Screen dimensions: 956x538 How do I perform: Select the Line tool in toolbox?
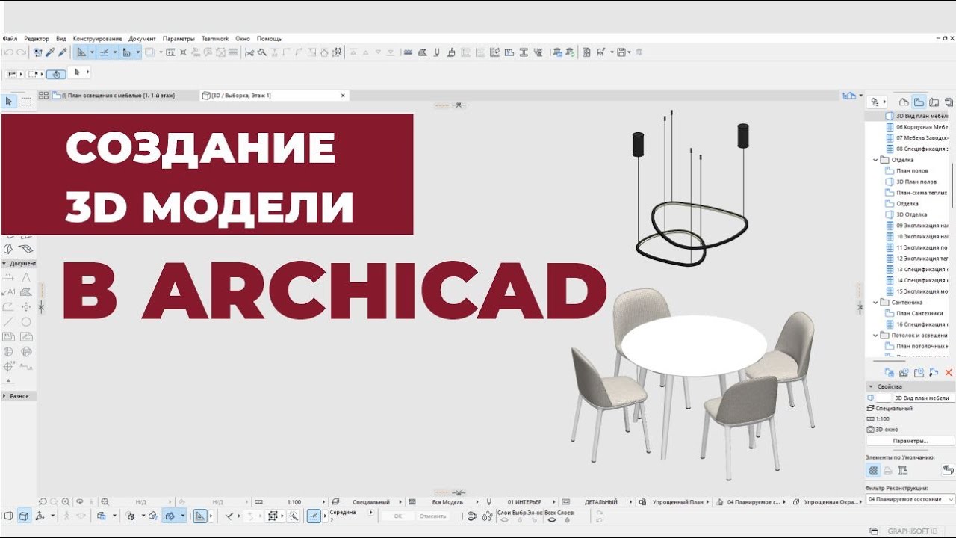[x=9, y=322]
